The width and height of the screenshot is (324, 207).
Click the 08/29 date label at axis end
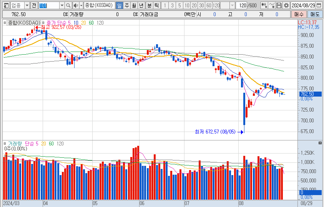(306, 203)
